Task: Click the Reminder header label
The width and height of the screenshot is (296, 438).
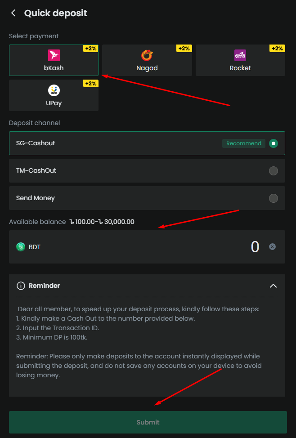Action: tap(44, 286)
